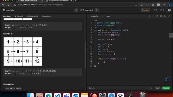Click the Example 2 Output line text
Screen dimensions: 173x97
23,73
